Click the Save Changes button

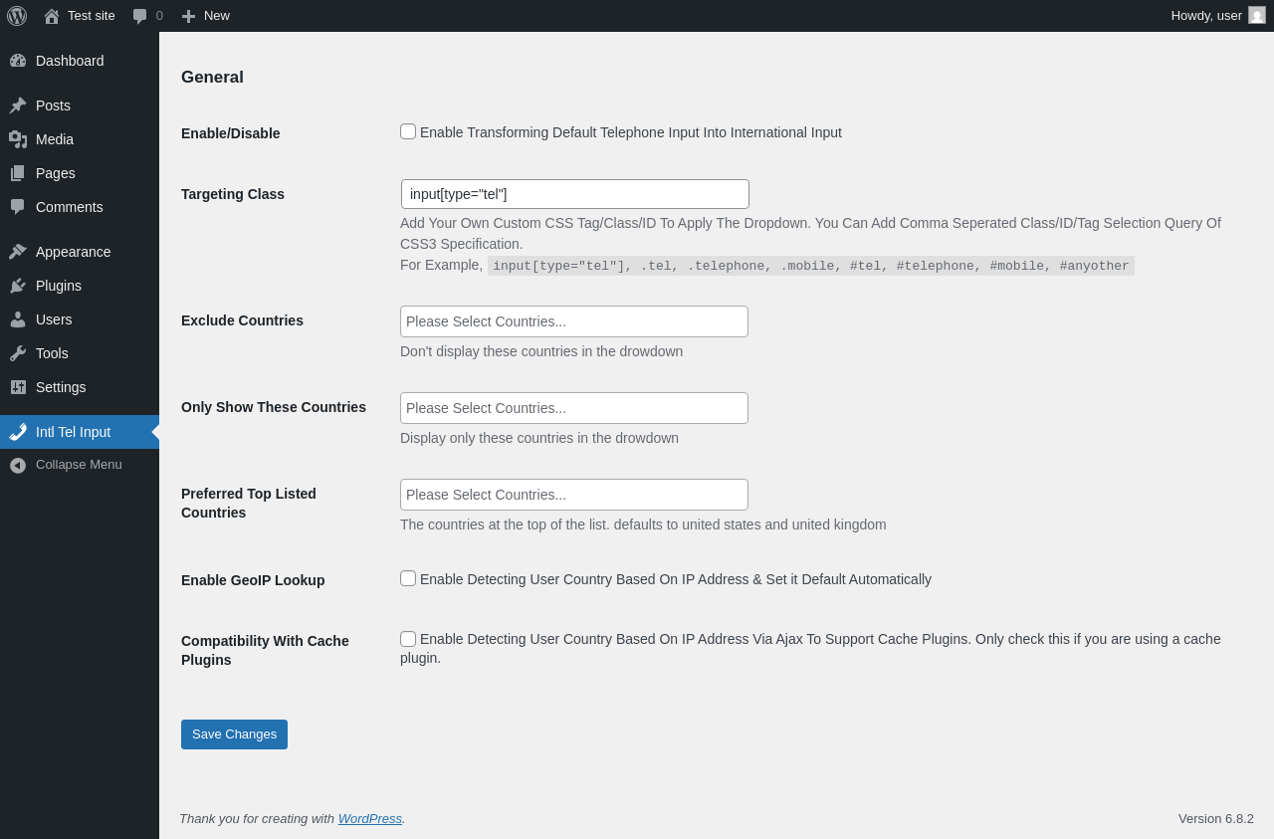pos(234,734)
